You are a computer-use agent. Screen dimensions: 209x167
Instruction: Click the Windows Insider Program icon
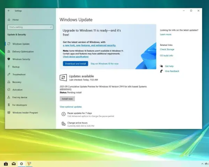[9, 112]
